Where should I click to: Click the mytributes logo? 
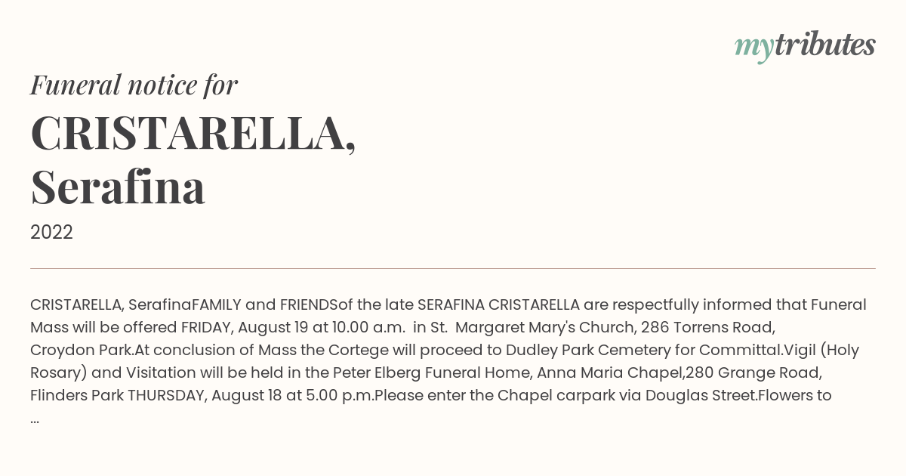[x=805, y=46]
